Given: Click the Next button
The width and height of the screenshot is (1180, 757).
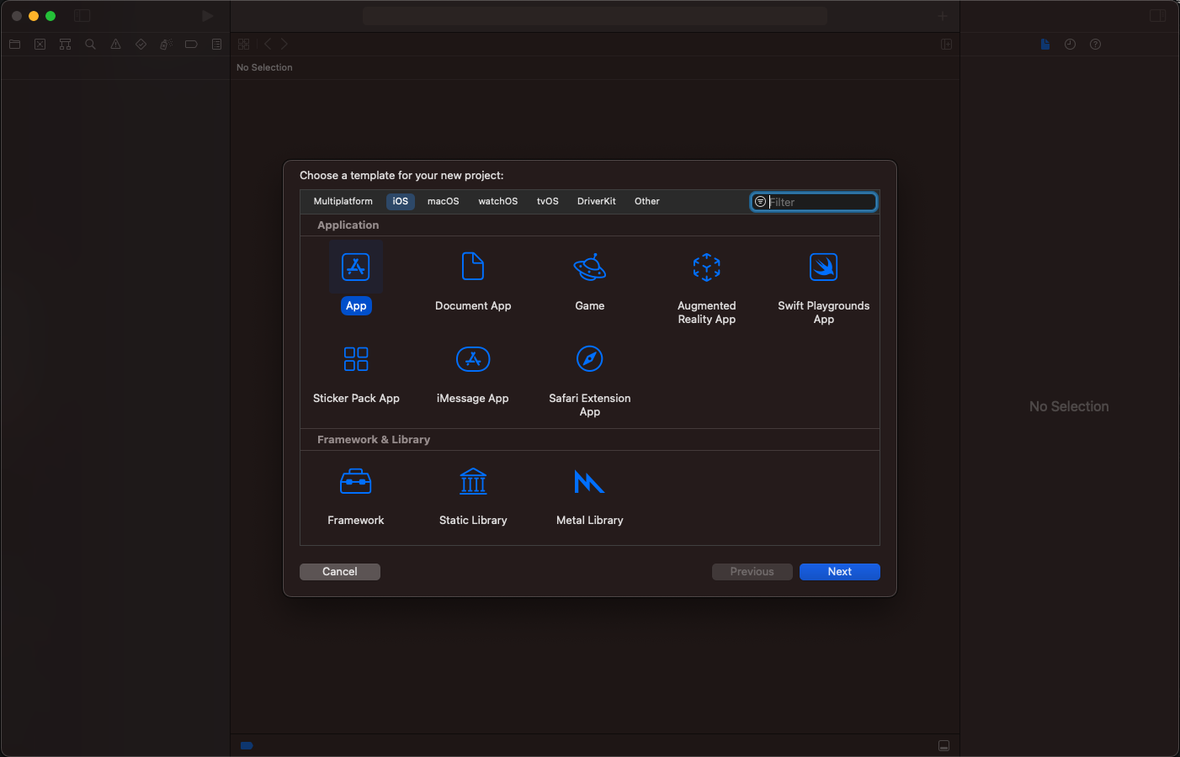Looking at the screenshot, I should click(x=840, y=572).
